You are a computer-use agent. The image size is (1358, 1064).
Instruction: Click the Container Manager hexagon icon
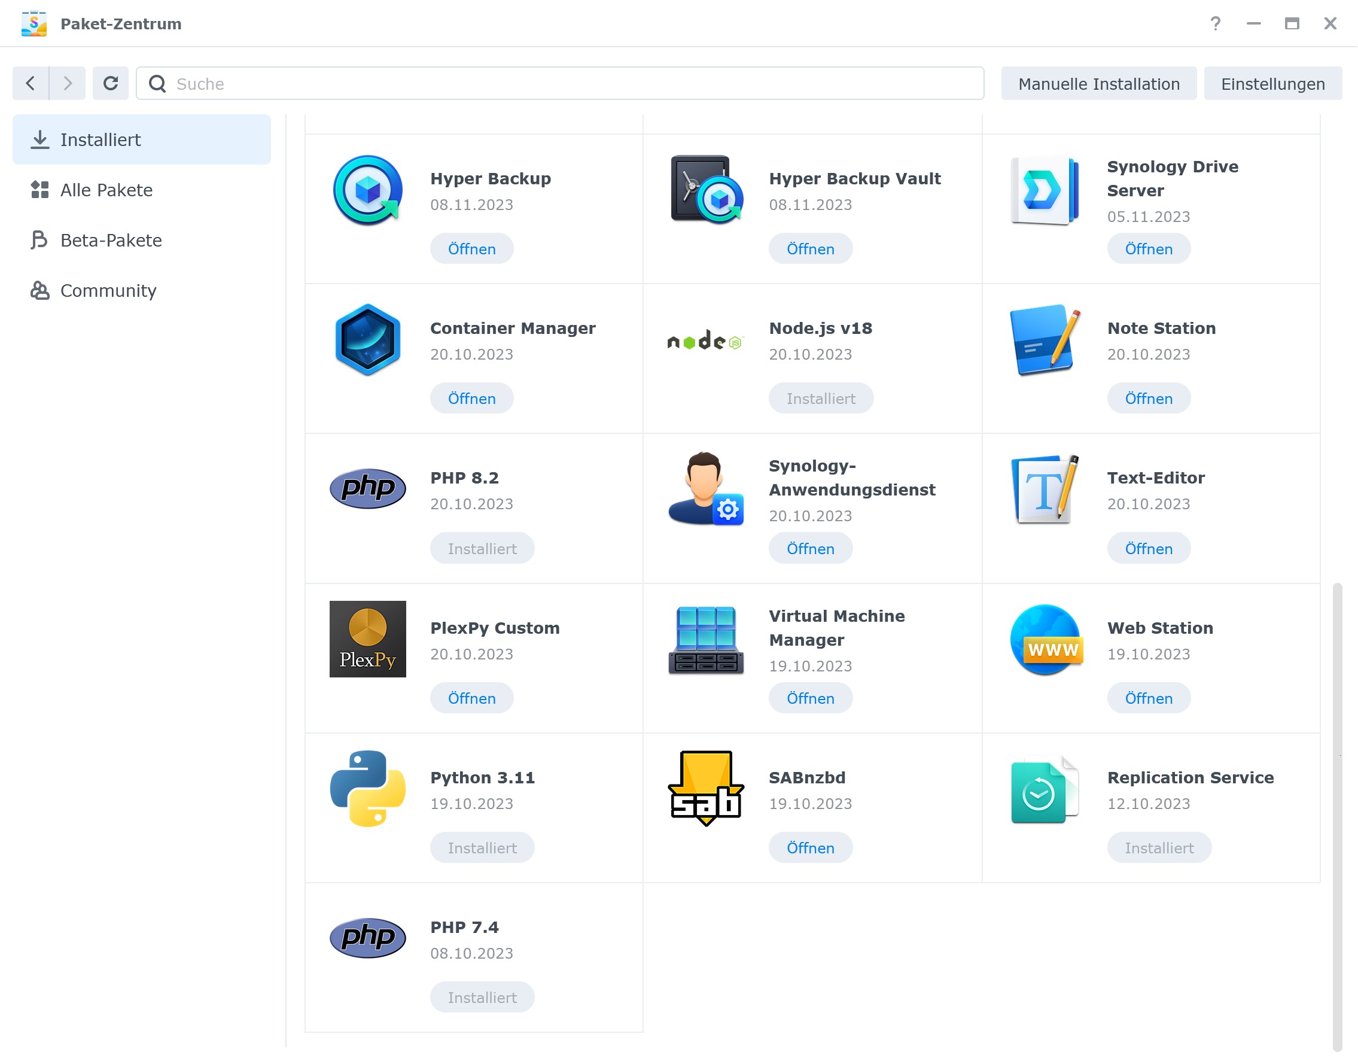367,339
